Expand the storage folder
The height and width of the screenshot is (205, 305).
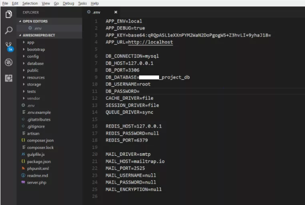(x=24, y=84)
